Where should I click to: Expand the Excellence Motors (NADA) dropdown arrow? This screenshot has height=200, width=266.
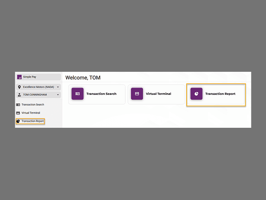click(58, 87)
